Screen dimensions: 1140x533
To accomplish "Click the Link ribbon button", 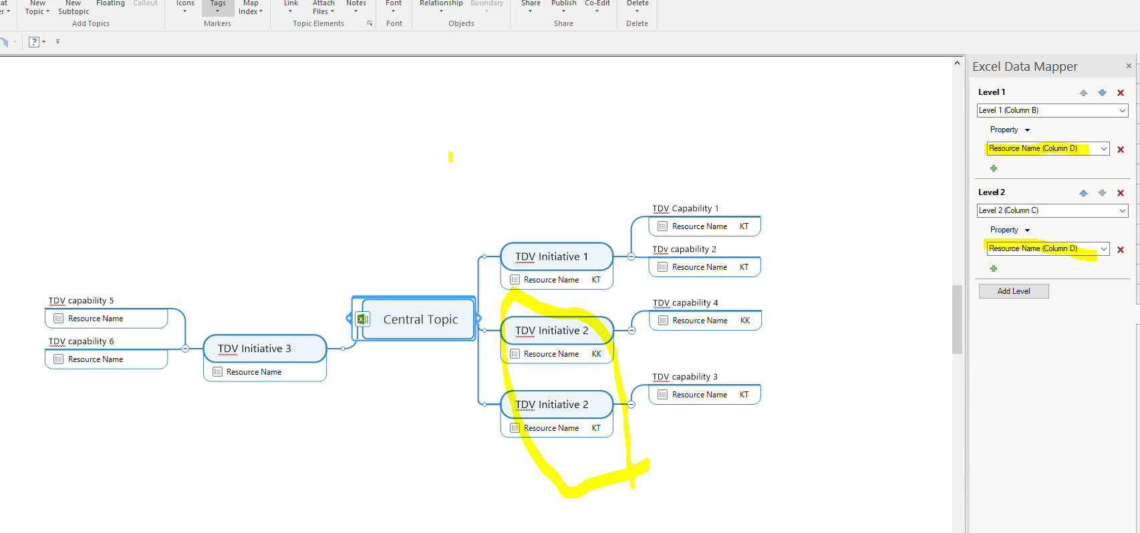I will coord(291,7).
